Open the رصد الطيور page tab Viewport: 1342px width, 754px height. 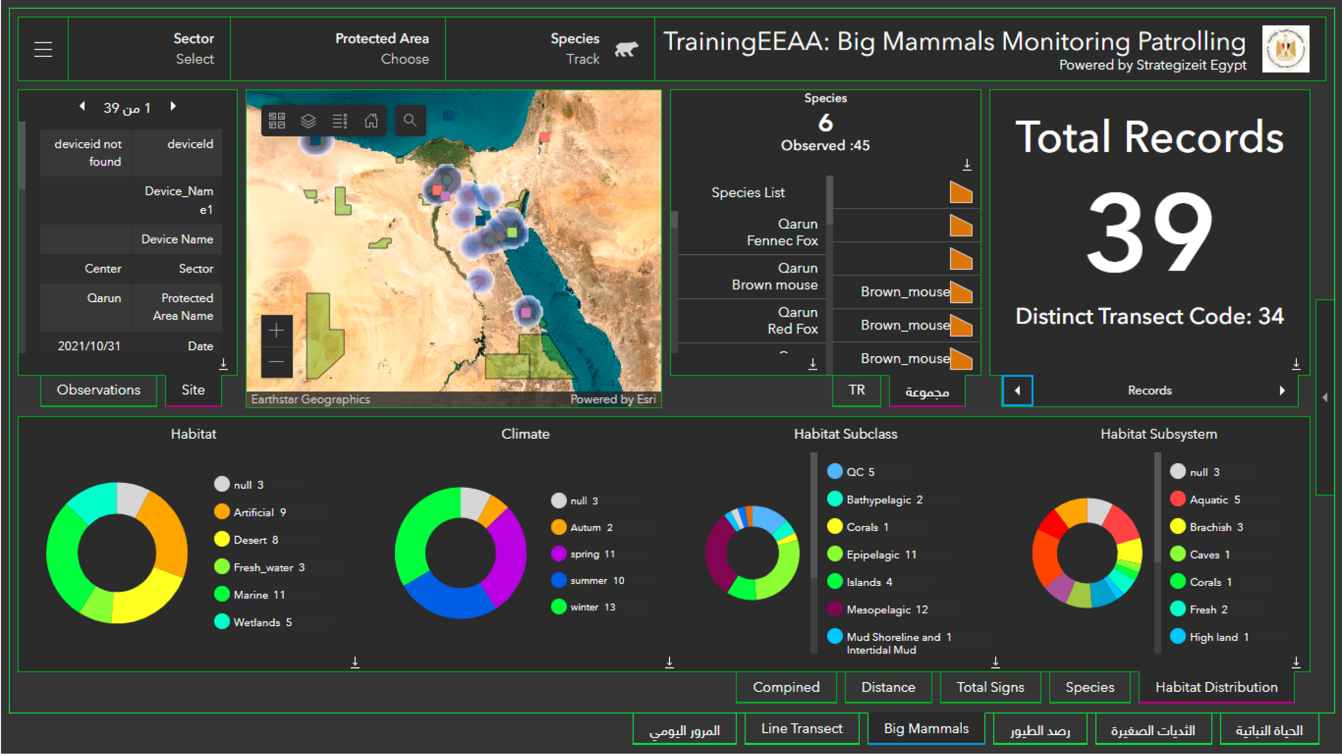coord(1040,729)
